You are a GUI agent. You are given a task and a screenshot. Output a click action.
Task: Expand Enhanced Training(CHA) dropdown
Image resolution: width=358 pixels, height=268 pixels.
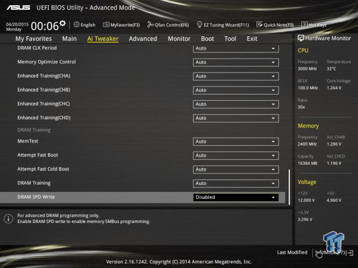click(236, 76)
